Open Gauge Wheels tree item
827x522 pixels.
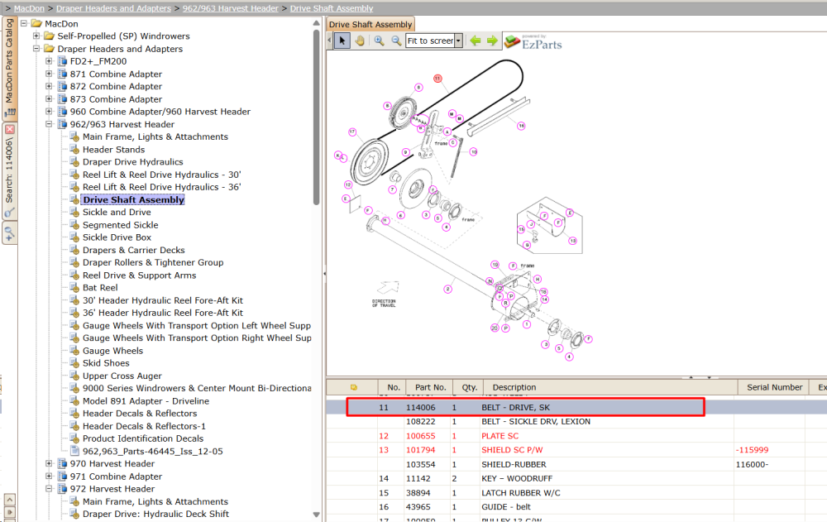coord(112,351)
